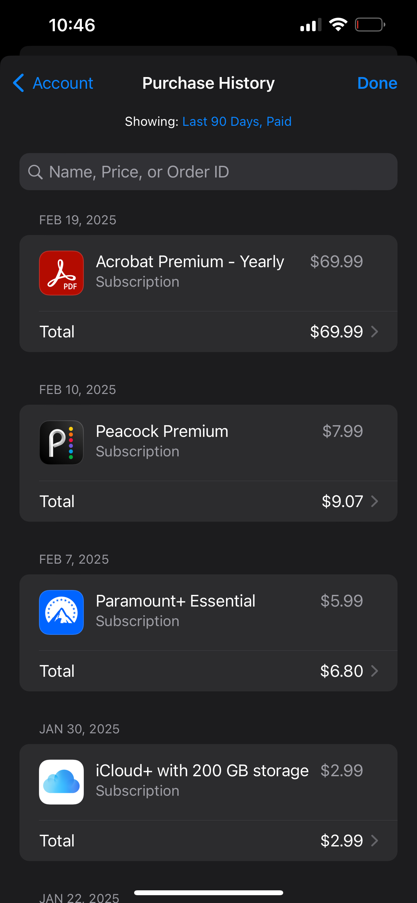The image size is (417, 903).
Task: Tap the Wi-Fi icon in status bar
Action: pos(338,24)
